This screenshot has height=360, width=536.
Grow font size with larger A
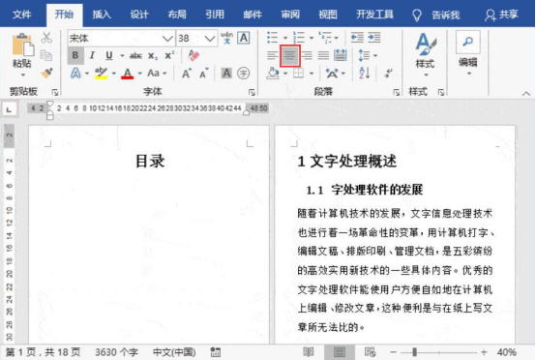click(x=187, y=74)
